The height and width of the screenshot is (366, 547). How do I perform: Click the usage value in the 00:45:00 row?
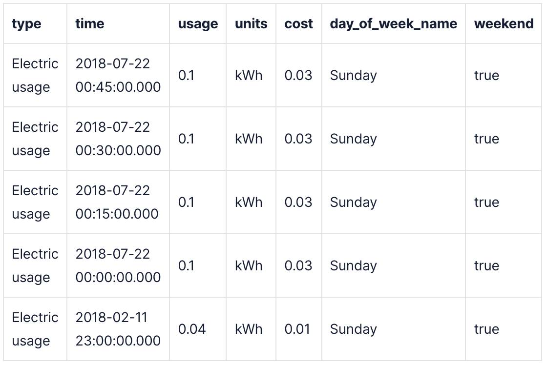[x=186, y=75]
